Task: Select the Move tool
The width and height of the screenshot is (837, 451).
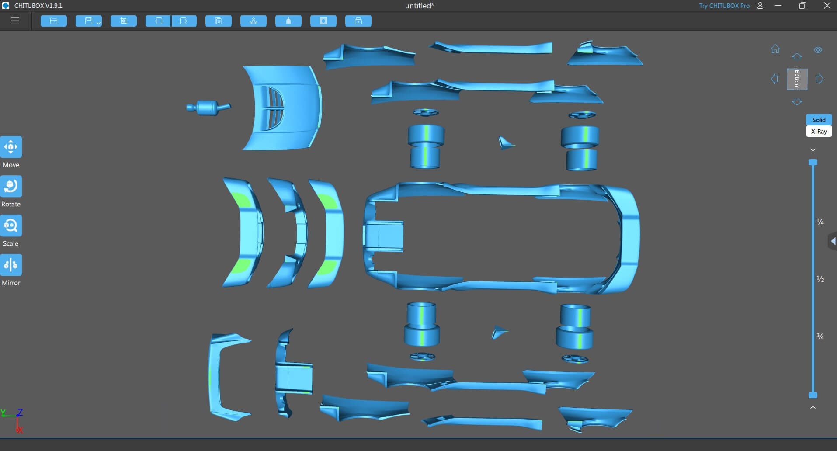Action: pyautogui.click(x=11, y=147)
